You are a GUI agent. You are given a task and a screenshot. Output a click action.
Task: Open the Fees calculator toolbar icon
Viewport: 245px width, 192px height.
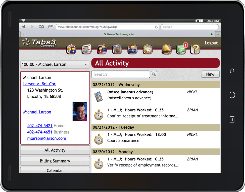click(117, 49)
